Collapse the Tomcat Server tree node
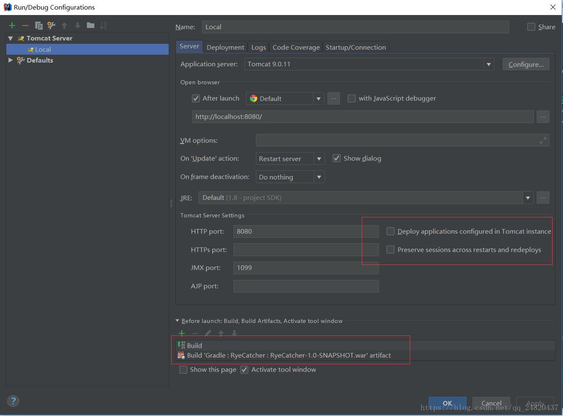Image resolution: width=563 pixels, height=416 pixels. (10, 38)
